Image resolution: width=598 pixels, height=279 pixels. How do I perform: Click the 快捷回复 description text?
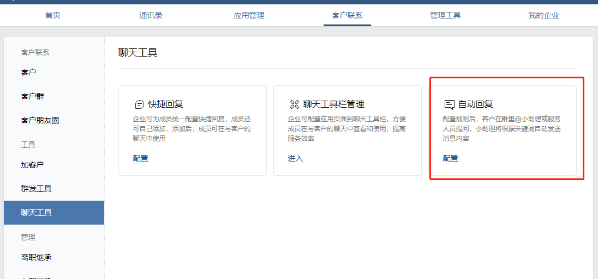coord(192,128)
